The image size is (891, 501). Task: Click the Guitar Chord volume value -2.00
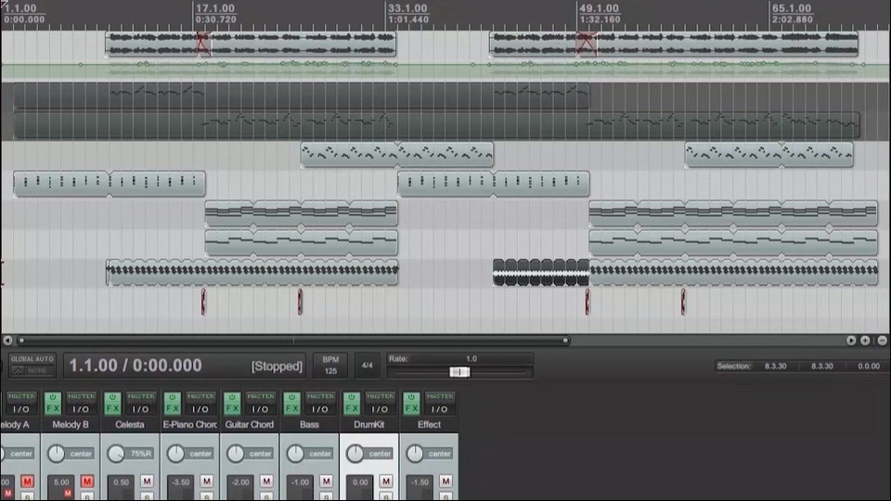point(240,482)
